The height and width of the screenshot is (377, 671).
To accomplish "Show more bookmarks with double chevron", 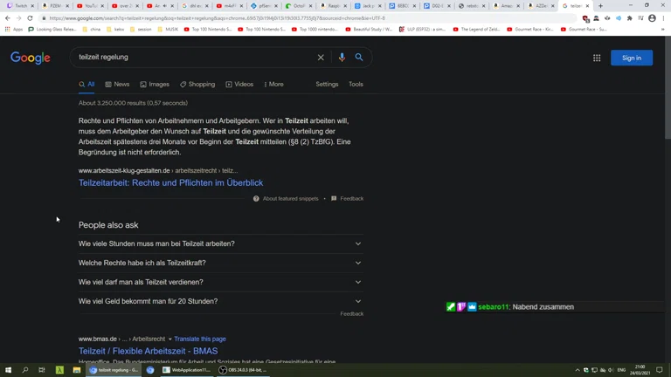I will (x=662, y=30).
